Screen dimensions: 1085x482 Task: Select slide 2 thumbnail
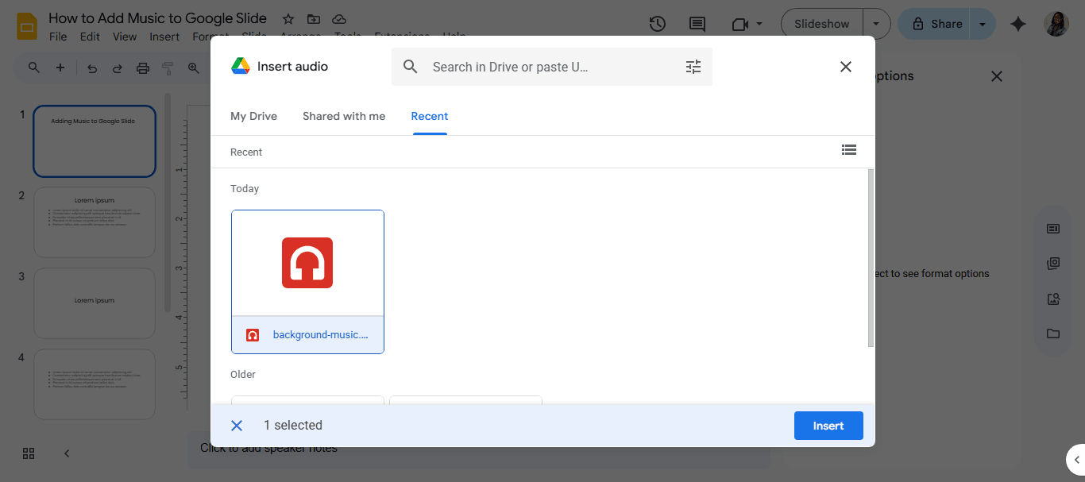click(95, 222)
